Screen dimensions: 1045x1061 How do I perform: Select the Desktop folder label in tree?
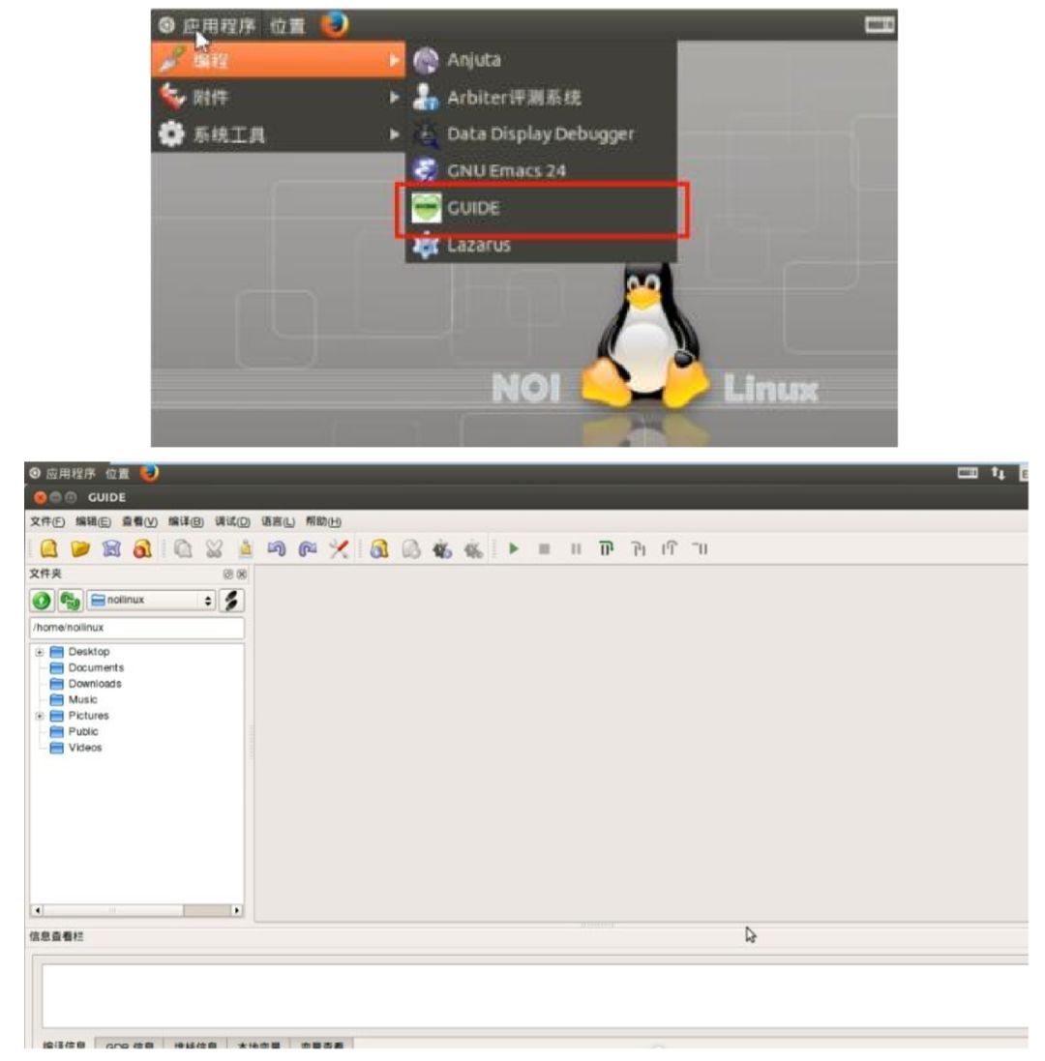pyautogui.click(x=89, y=652)
